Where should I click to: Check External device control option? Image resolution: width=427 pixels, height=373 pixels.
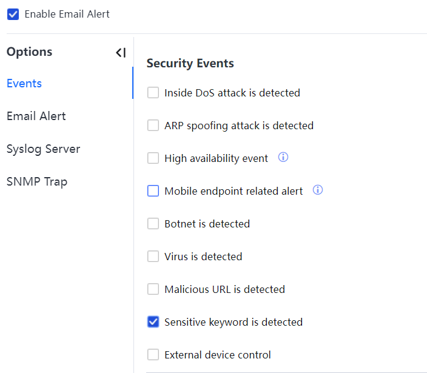click(x=153, y=355)
